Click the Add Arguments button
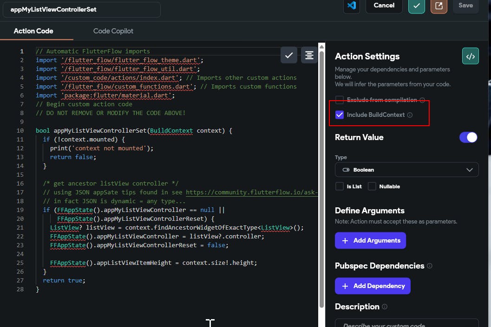The height and width of the screenshot is (327, 491). (370, 240)
